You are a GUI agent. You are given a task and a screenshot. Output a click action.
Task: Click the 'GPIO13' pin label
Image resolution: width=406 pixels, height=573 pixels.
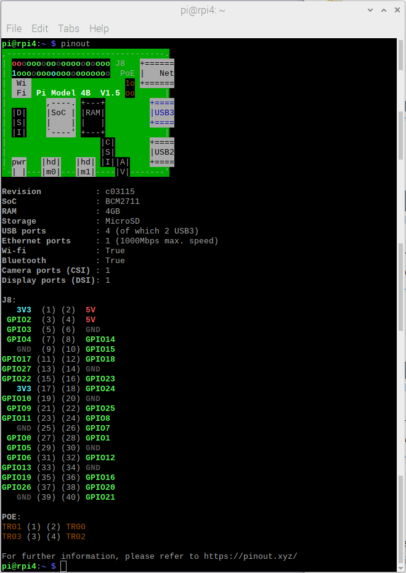pyautogui.click(x=17, y=468)
